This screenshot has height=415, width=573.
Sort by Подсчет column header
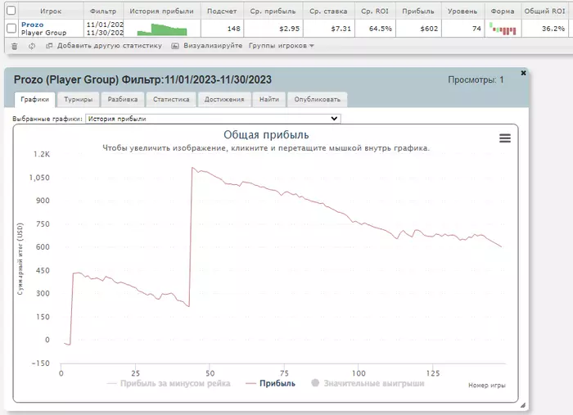point(222,11)
